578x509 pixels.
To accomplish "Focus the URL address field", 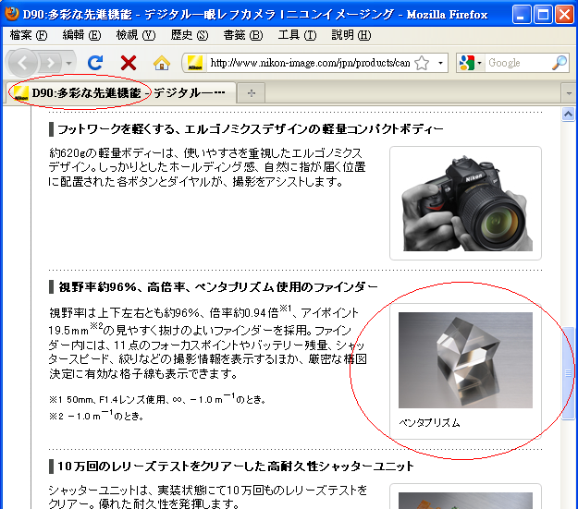I will pyautogui.click(x=310, y=63).
